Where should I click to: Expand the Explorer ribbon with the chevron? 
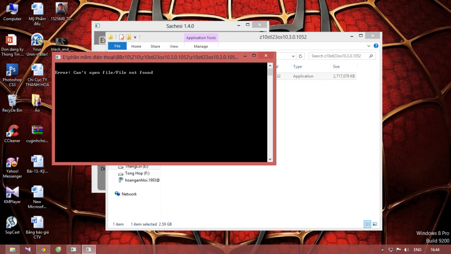click(x=369, y=46)
